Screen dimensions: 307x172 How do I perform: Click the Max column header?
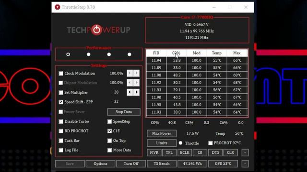(x=237, y=53)
